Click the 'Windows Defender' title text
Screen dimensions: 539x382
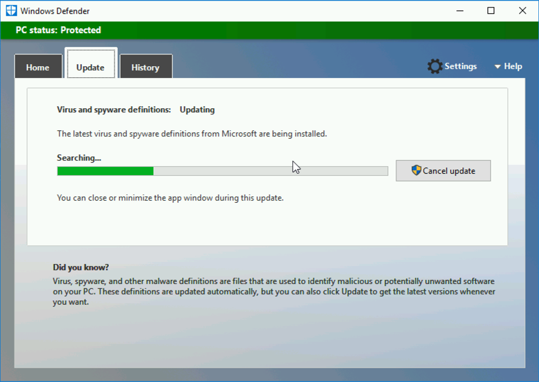(x=55, y=11)
